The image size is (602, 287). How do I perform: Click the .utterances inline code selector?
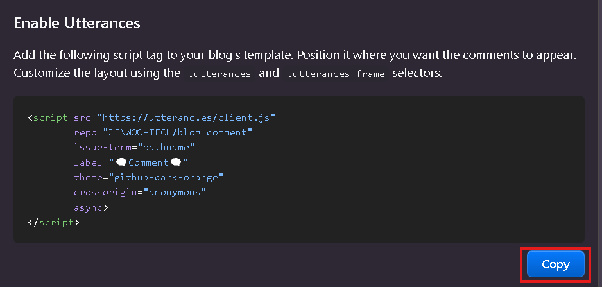(219, 74)
